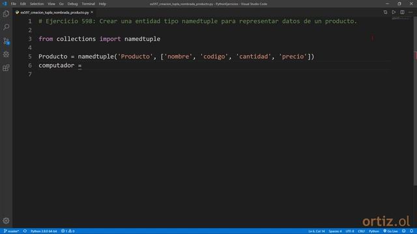
Task: Run Python file with play icon
Action: point(394,12)
